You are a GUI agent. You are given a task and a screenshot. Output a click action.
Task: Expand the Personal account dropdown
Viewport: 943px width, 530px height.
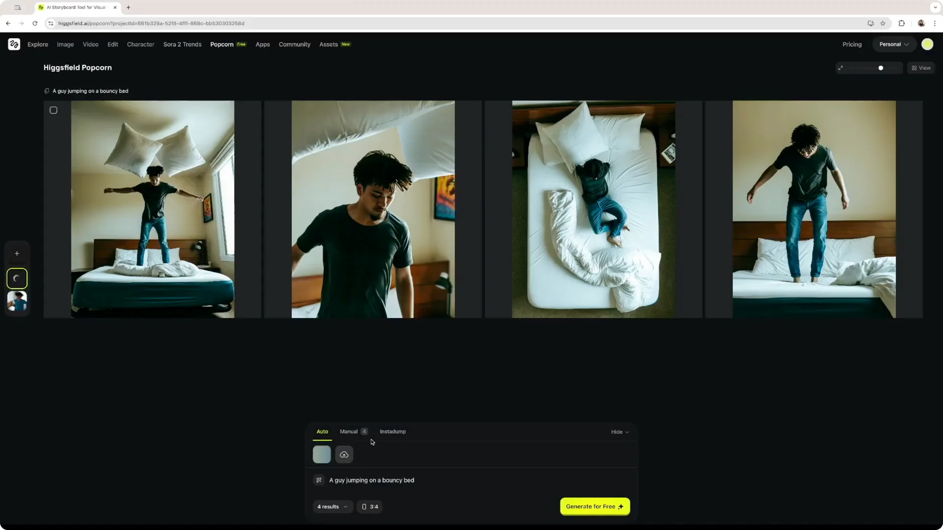(893, 44)
